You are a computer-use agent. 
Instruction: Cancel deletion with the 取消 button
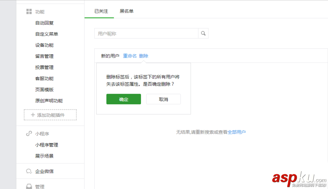pyautogui.click(x=163, y=99)
